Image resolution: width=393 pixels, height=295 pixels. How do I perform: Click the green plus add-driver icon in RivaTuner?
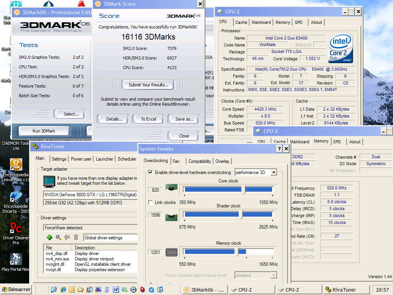pyautogui.click(x=50, y=237)
